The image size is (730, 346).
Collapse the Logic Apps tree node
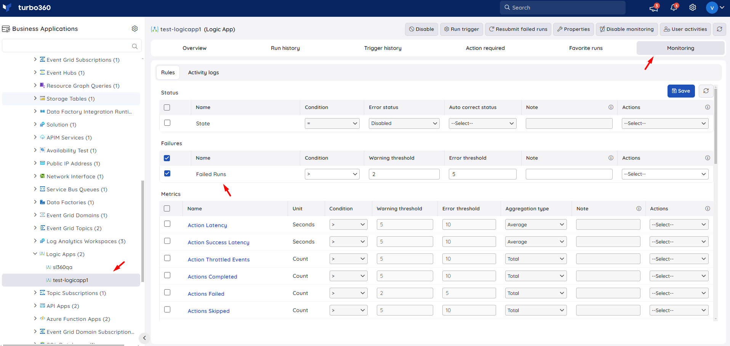[35, 254]
